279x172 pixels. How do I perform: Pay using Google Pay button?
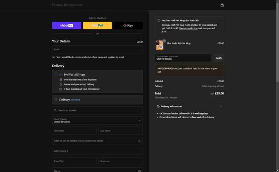point(128,25)
